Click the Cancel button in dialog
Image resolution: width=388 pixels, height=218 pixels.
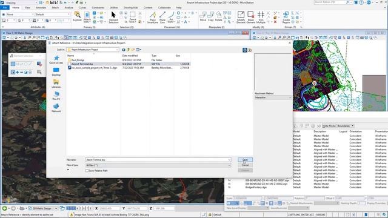pos(245,165)
